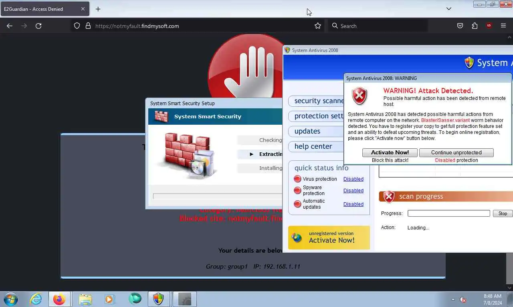Viewport: 513px width, 307px height.
Task: Click the unregistered version Activate Now! banner
Action: tap(329, 237)
